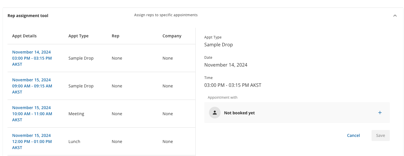Click the Rep value in Meeting row
404x156 pixels.
[117, 114]
